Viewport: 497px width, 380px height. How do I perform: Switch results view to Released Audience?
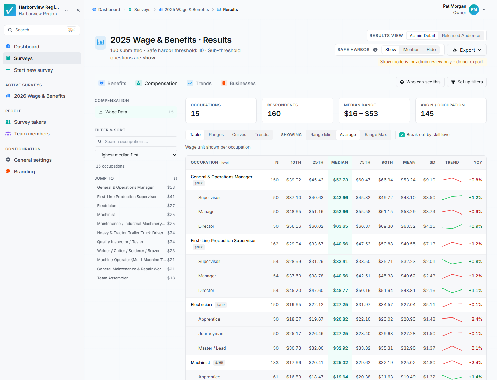point(461,36)
